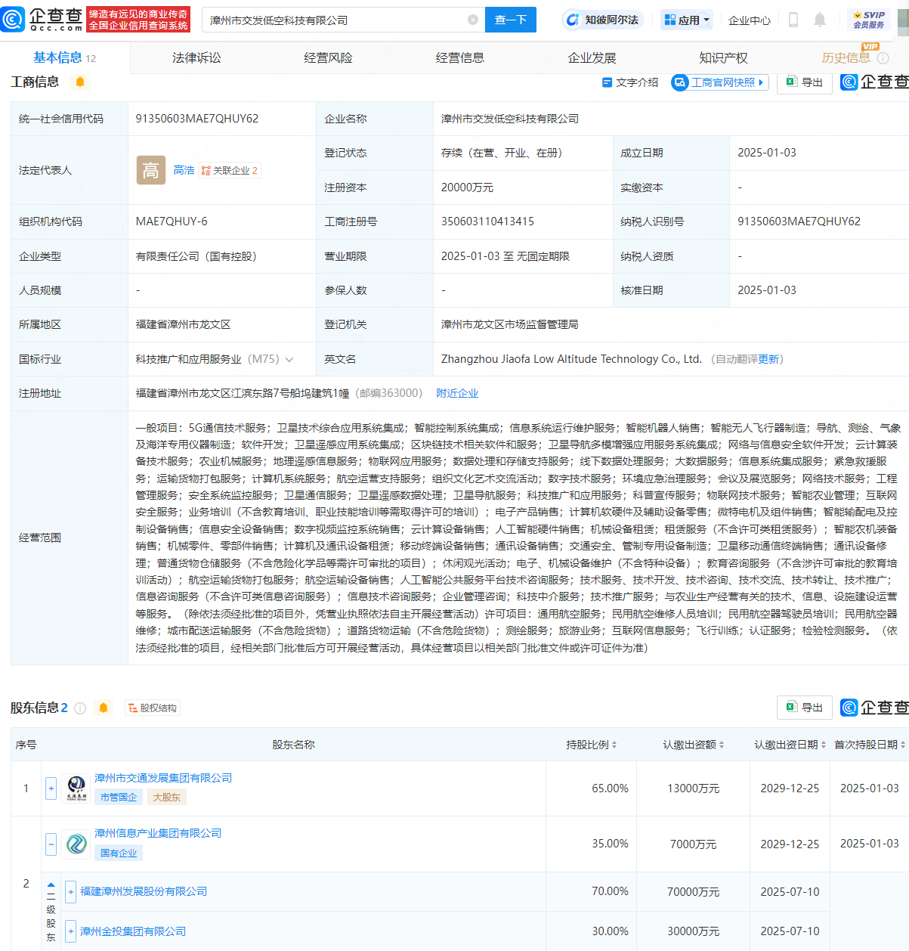This screenshot has width=909, height=951.
Task: Click the 文字介绍 icon
Action: pyautogui.click(x=607, y=82)
